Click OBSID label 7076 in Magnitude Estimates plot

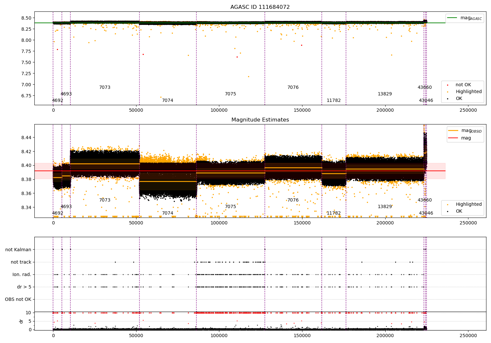click(293, 200)
